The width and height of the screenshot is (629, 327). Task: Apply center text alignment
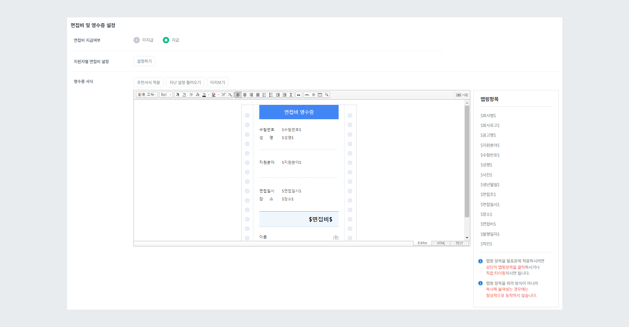tap(244, 94)
